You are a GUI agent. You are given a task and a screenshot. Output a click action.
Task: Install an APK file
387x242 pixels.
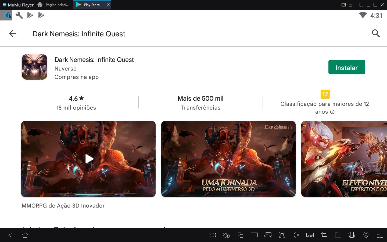310,235
